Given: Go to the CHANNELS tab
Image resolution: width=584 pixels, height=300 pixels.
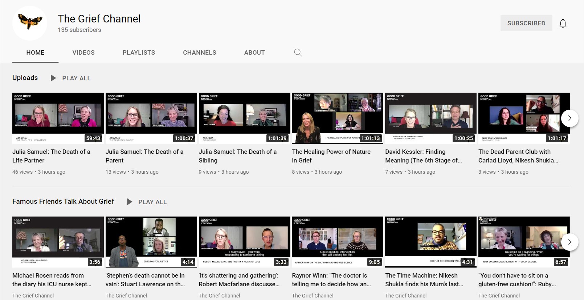Looking at the screenshot, I should pyautogui.click(x=200, y=52).
